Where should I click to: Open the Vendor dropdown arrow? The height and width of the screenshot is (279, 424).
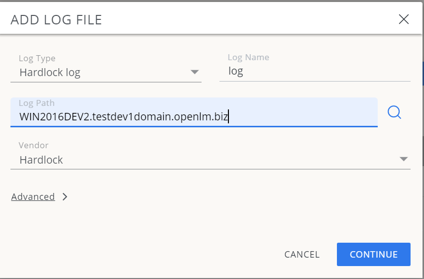click(404, 159)
